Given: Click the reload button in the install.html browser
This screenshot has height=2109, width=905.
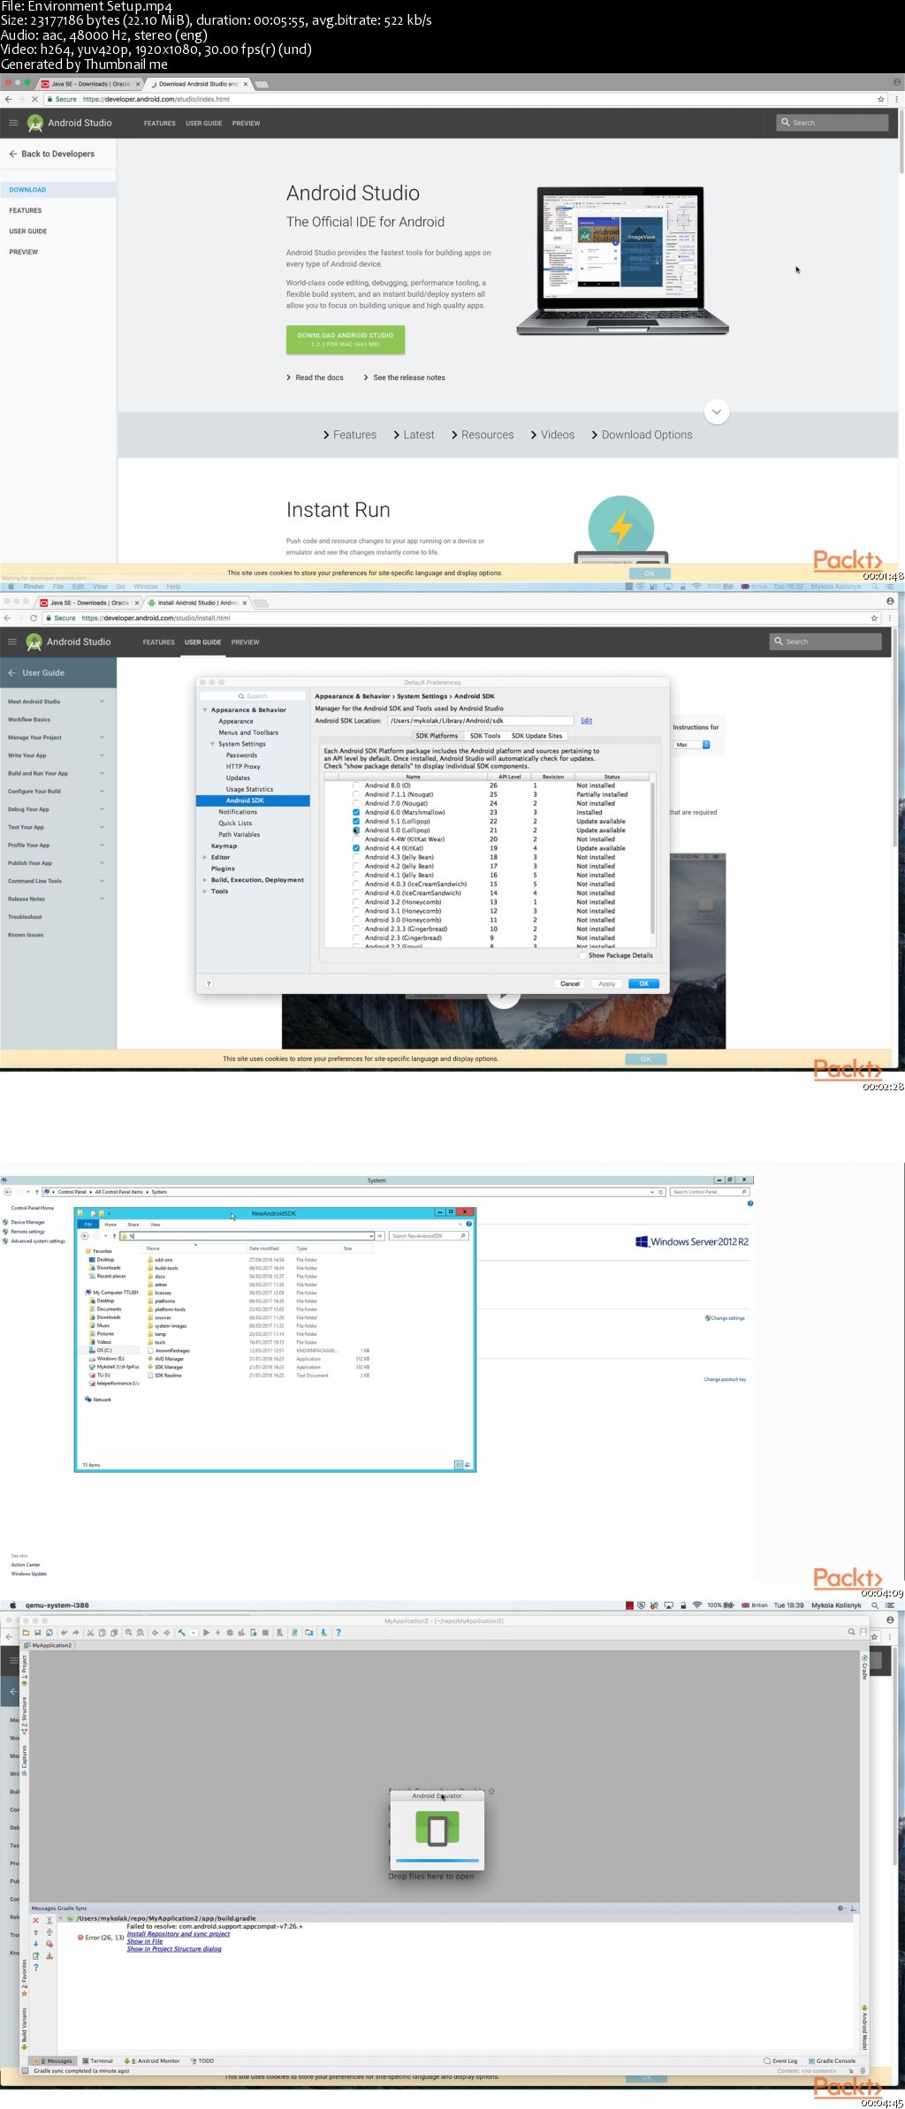Looking at the screenshot, I should pyautogui.click(x=34, y=618).
